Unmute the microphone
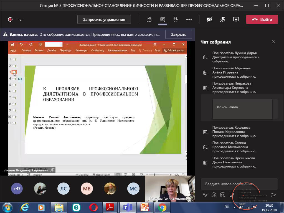This screenshot has width=284, height=213. [x=223, y=19]
